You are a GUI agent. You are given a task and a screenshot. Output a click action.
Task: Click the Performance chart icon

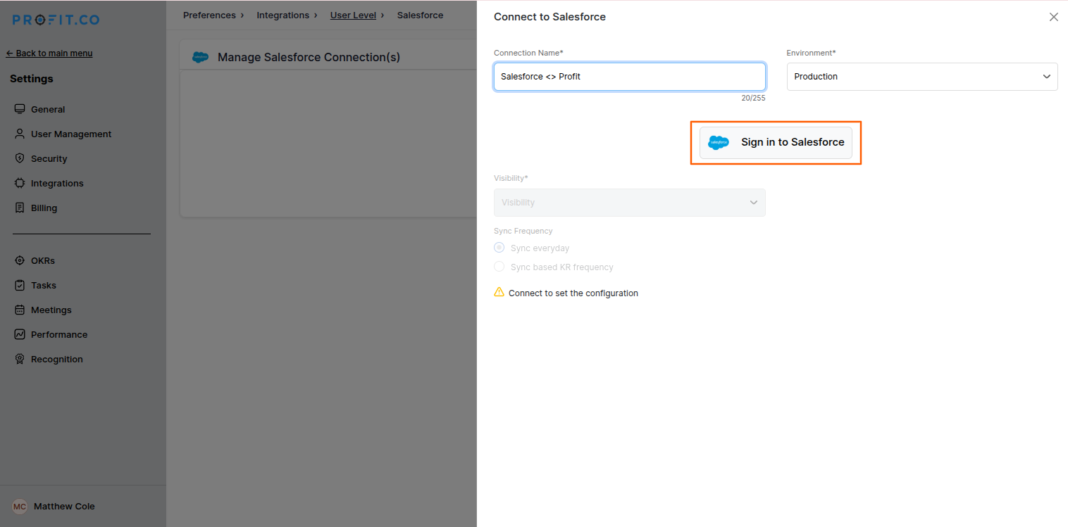click(x=20, y=334)
